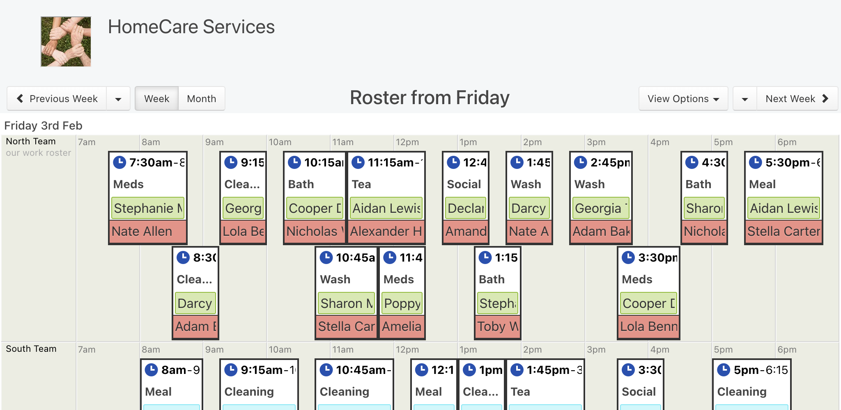Viewport: 841px width, 410px height.
Task: Click the HomeCare Services hands logo
Action: pyautogui.click(x=66, y=41)
